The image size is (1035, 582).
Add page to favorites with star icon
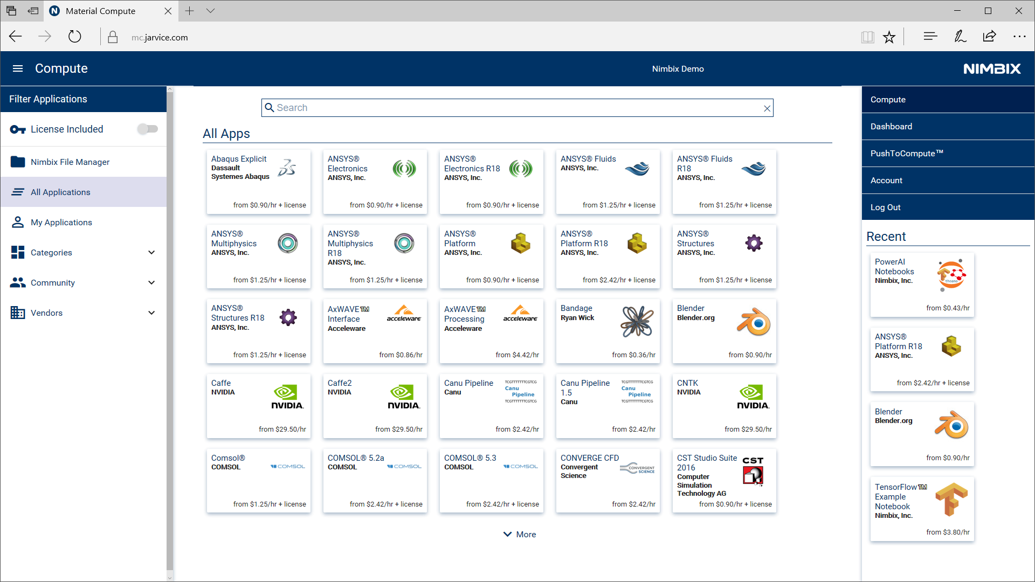[x=889, y=37]
